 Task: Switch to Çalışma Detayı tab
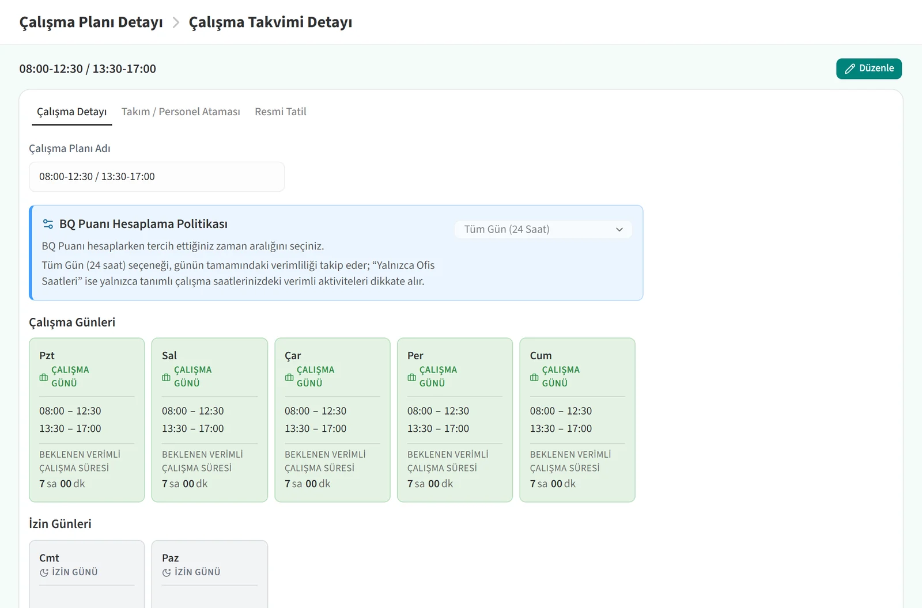click(72, 112)
